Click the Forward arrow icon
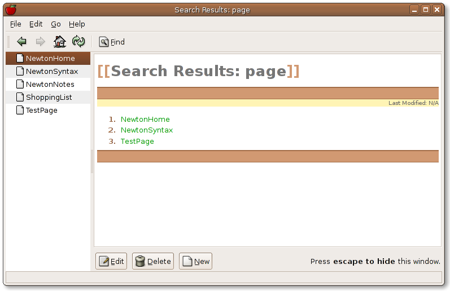The width and height of the screenshot is (450, 291). tap(40, 41)
